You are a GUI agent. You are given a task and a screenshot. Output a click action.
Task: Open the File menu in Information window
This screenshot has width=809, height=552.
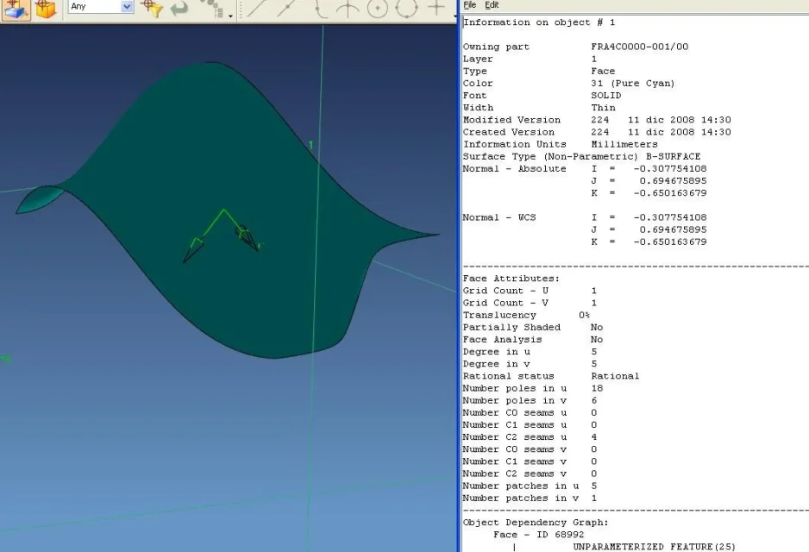470,5
